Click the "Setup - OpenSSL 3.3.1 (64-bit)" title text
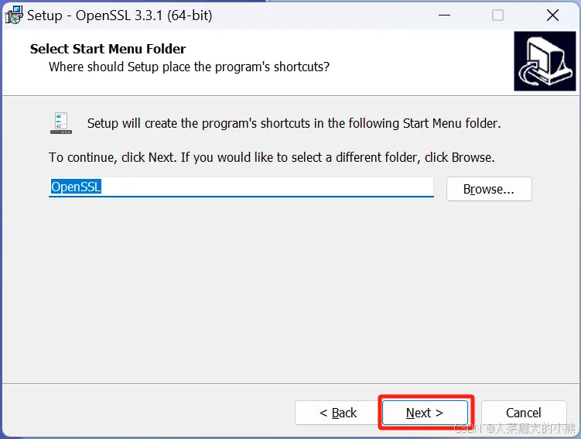Screen dimensions: 581x439 pyautogui.click(x=120, y=15)
